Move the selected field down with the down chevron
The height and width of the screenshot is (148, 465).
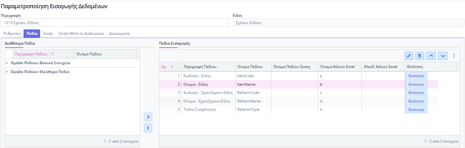click(443, 56)
